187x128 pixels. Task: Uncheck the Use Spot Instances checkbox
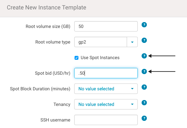click(76, 58)
